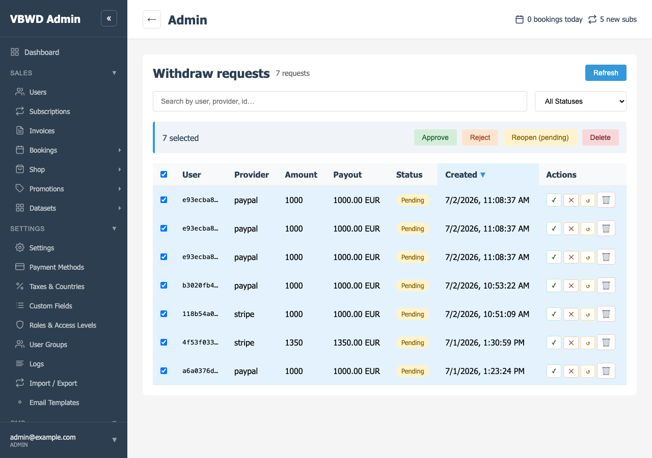Approve the 118b54a0 stripe request checkmark
This screenshot has height=458, width=652.
[x=554, y=314]
